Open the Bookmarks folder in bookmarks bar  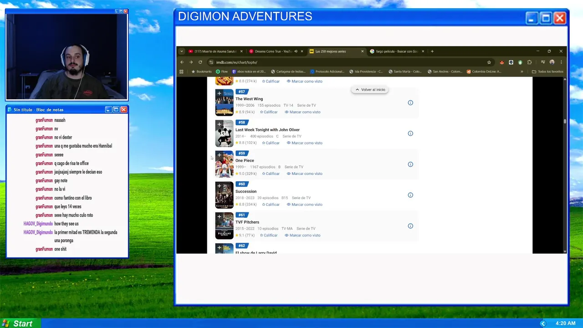click(x=201, y=72)
